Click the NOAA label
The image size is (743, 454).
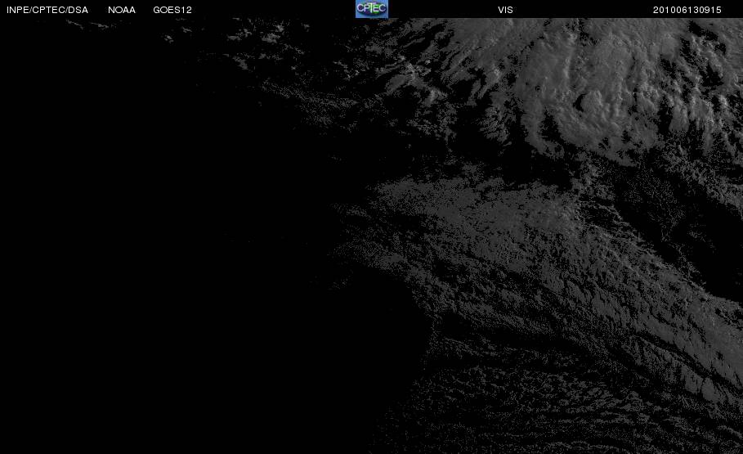click(x=122, y=10)
